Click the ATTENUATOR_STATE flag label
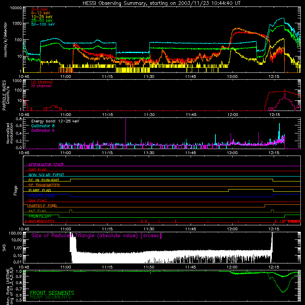Image resolution: width=305 pixels, height=305 pixels. point(46,165)
